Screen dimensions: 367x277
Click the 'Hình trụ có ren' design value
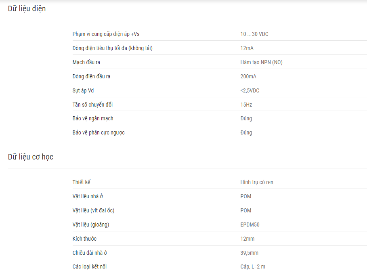257,183
